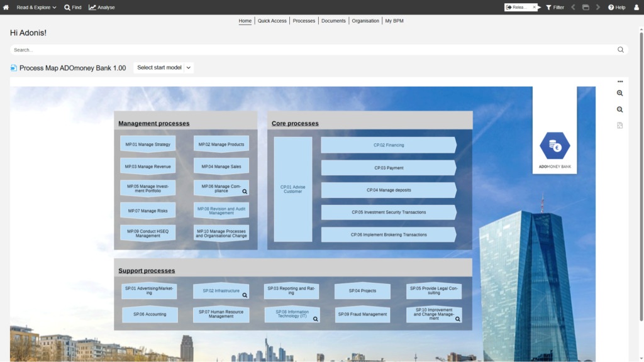This screenshot has height=362, width=644.
Task: Expand the Select start model arrow
Action: point(189,68)
